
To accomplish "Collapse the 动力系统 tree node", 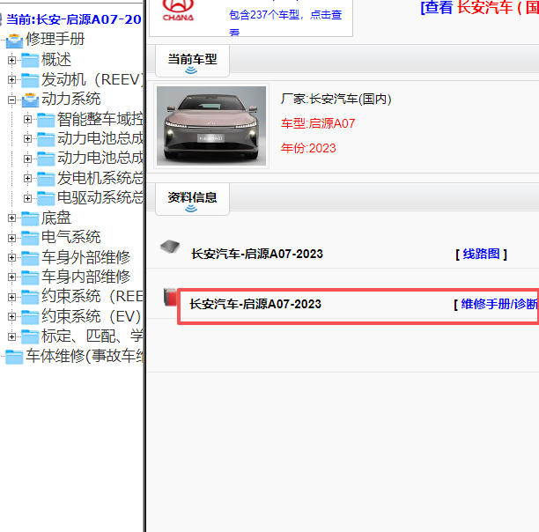I will pyautogui.click(x=11, y=100).
